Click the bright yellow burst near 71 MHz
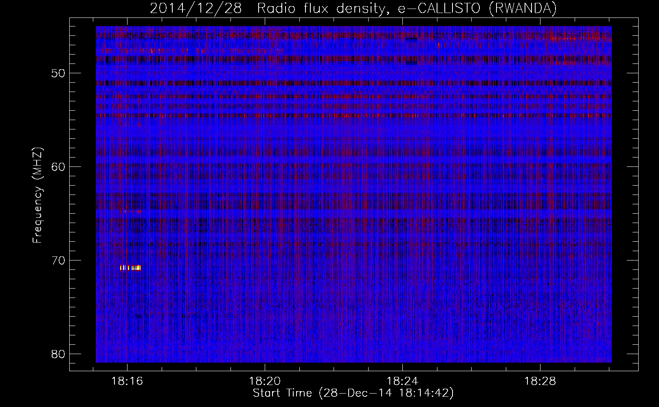Image resolution: width=659 pixels, height=407 pixels. click(130, 268)
